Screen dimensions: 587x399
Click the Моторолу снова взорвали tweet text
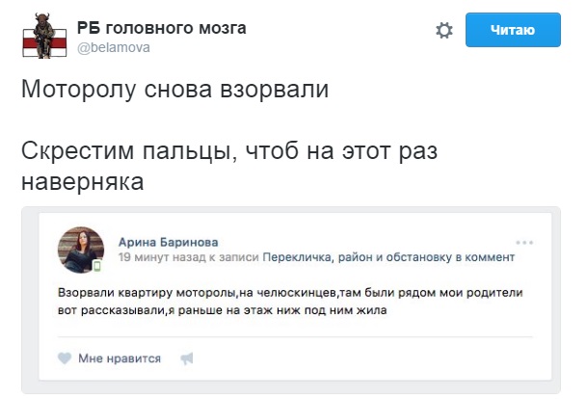pos(175,93)
